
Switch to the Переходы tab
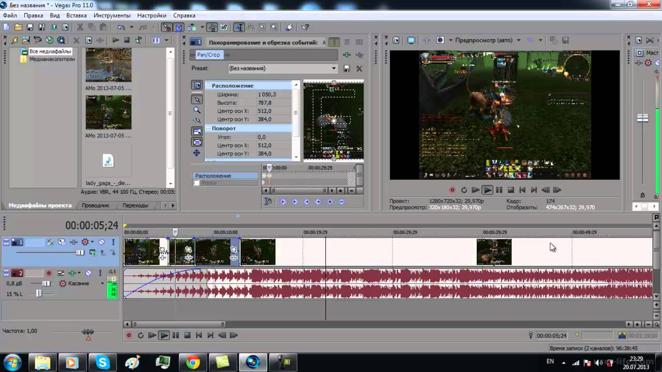coord(136,205)
